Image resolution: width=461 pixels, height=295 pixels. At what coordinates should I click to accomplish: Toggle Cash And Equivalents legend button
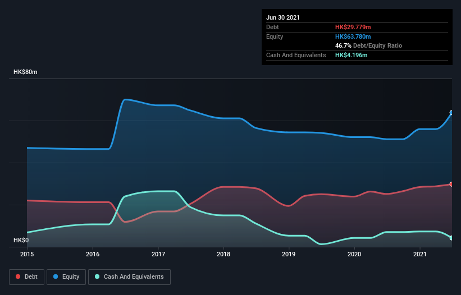click(x=129, y=277)
